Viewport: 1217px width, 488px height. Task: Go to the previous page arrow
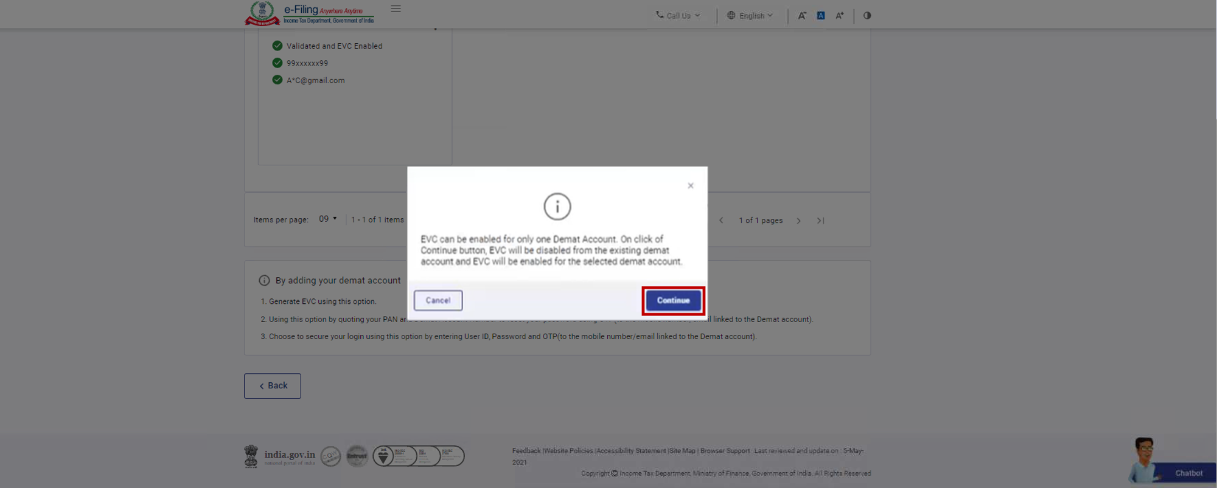pos(721,220)
